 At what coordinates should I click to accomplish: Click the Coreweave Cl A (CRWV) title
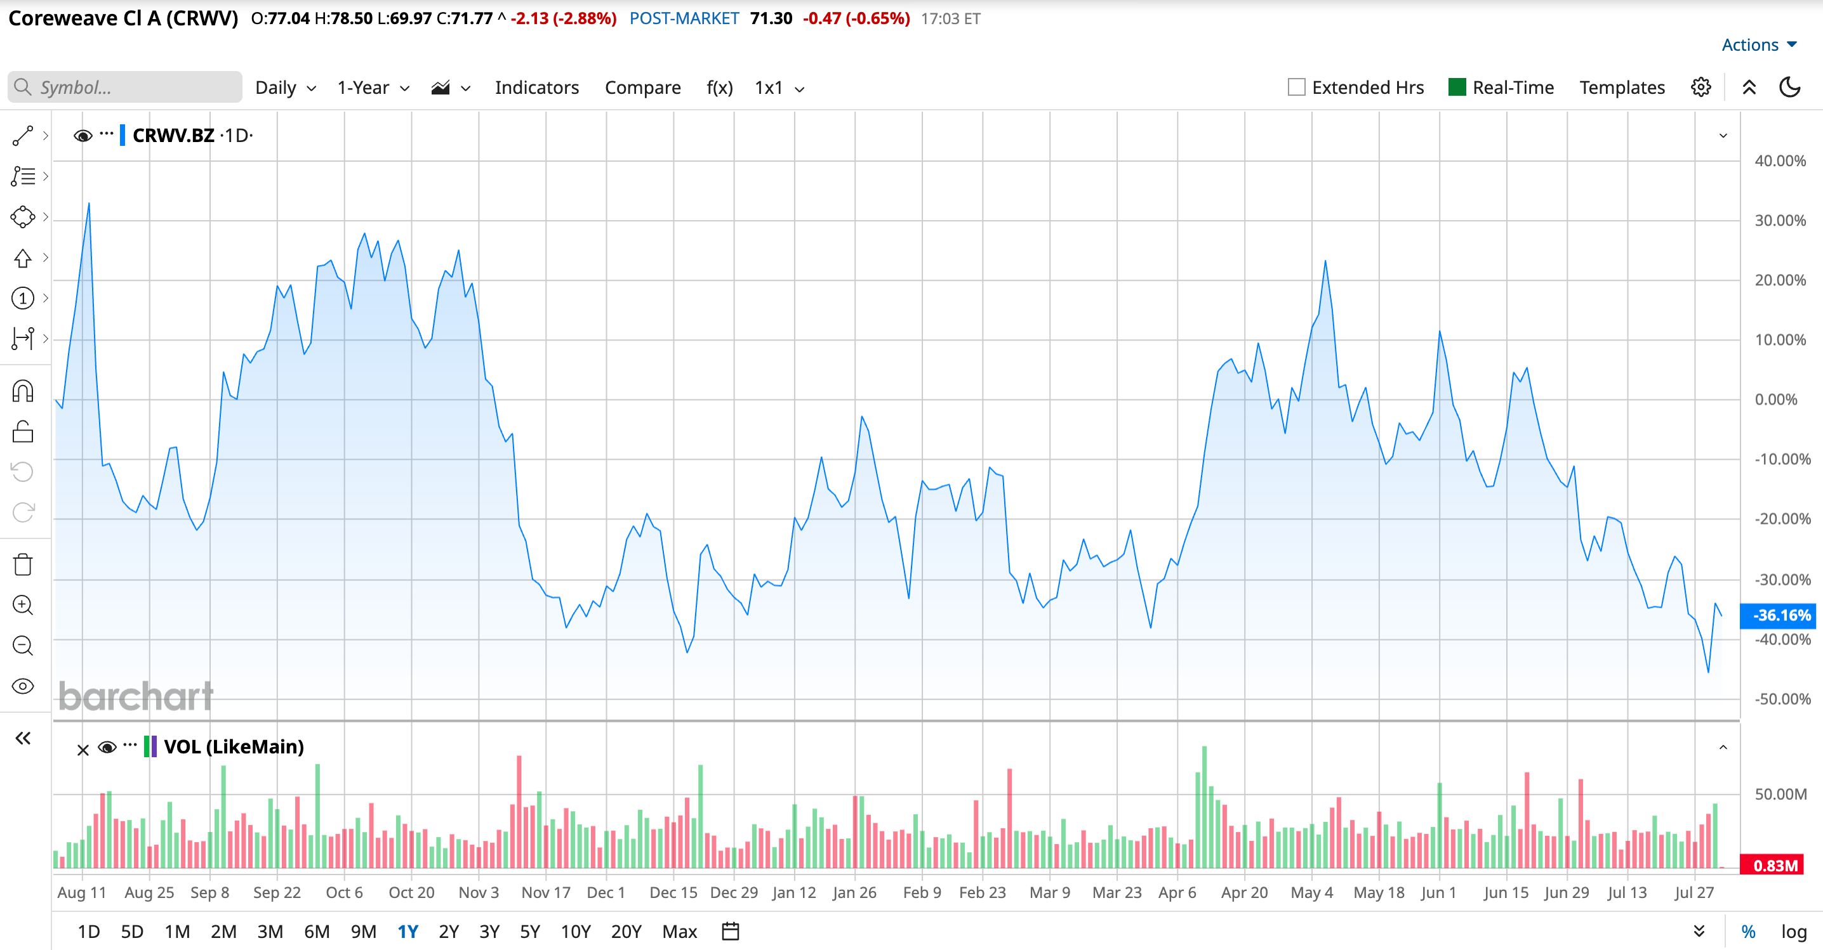tap(123, 18)
